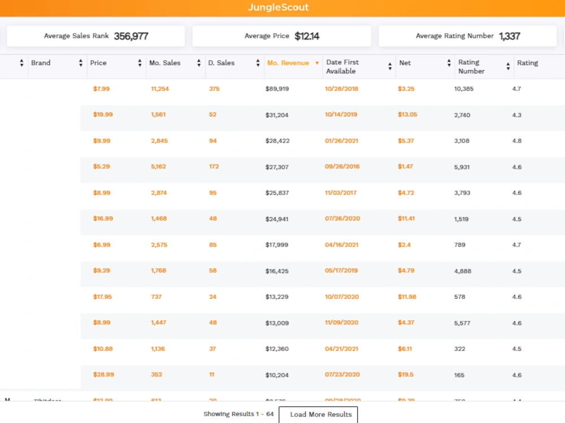Click the D. Sales sort arrows
The height and width of the screenshot is (423, 565).
click(x=258, y=63)
